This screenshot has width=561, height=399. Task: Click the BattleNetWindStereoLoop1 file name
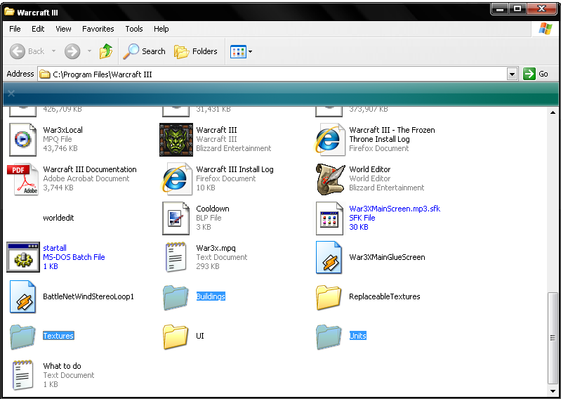[x=88, y=296]
